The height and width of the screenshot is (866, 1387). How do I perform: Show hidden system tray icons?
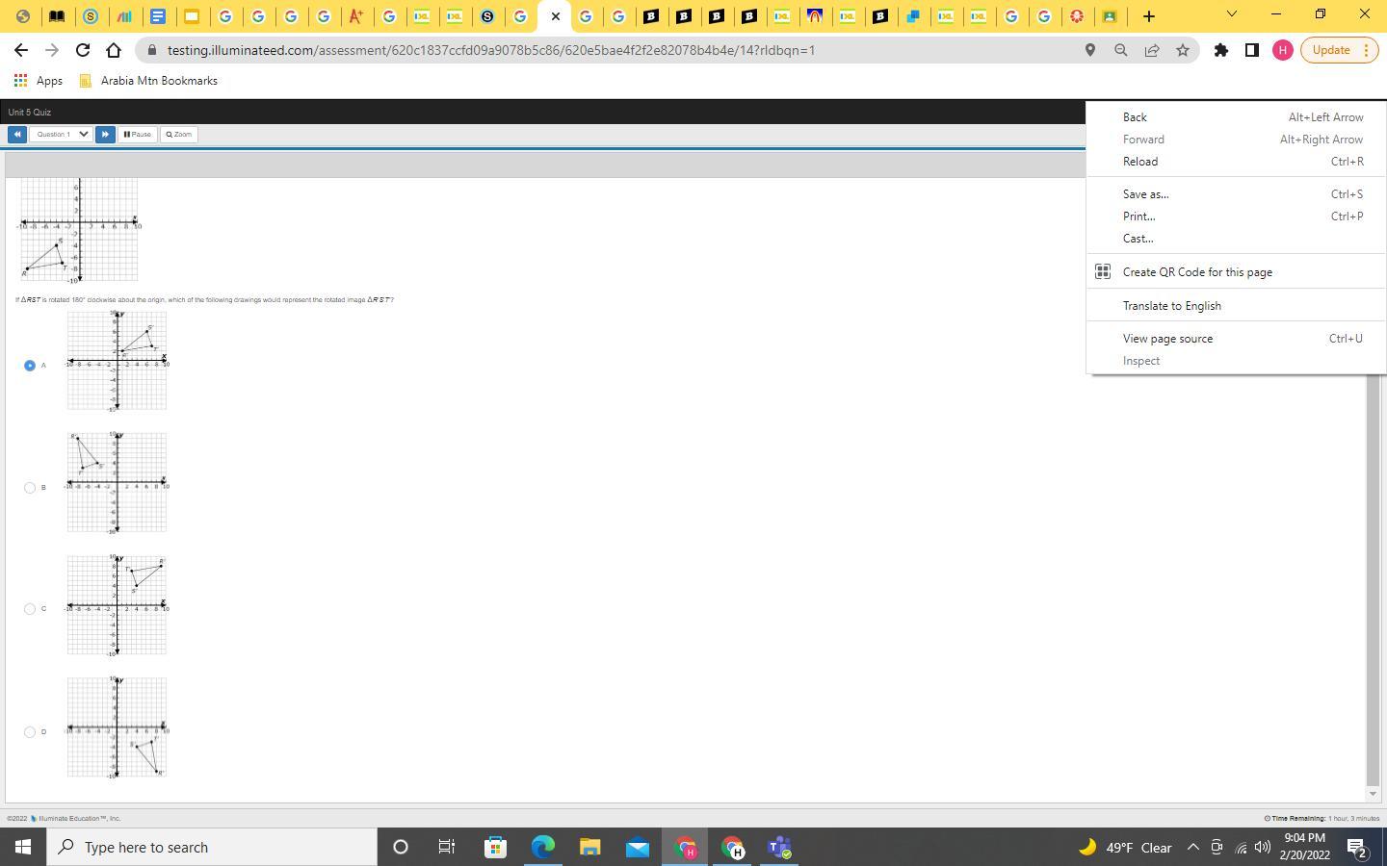point(1192,848)
